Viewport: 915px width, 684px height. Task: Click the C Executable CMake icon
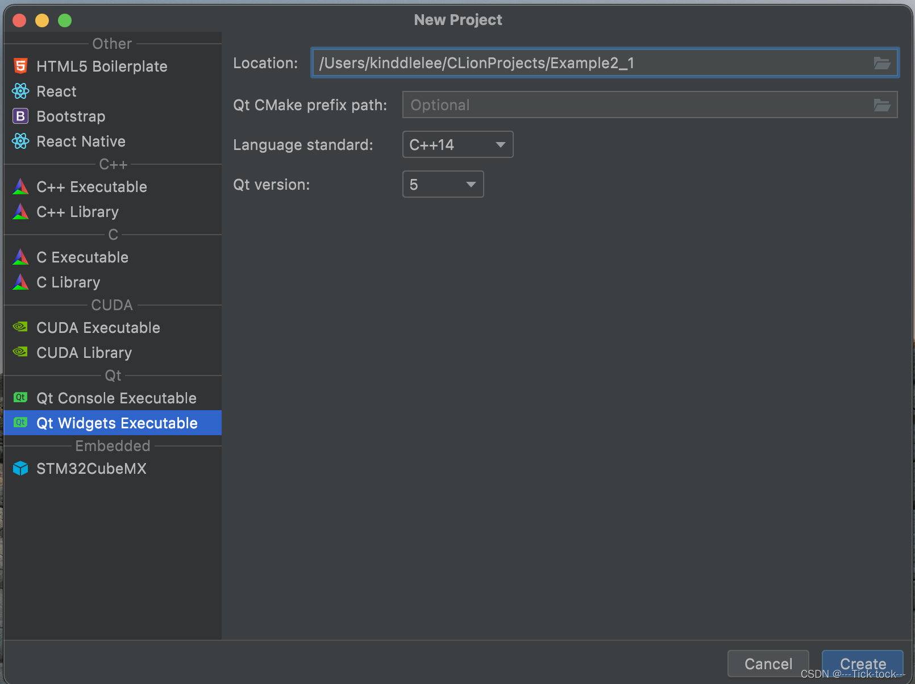20,257
